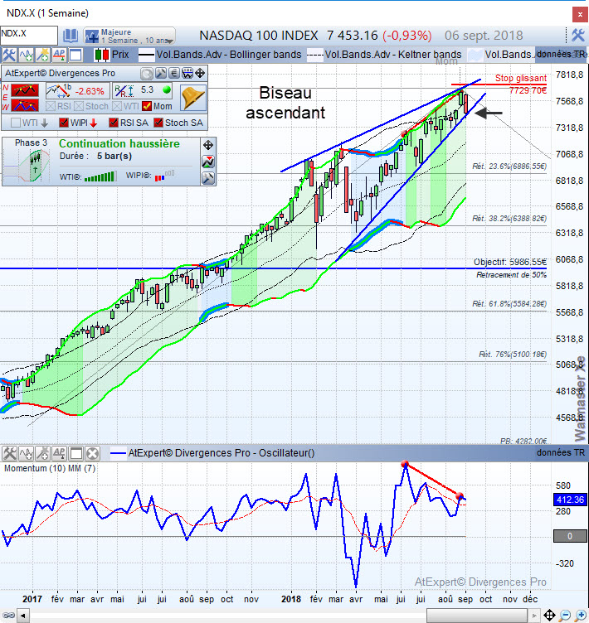Close the NDX.X chart window
The width and height of the screenshot is (589, 623).
pyautogui.click(x=580, y=15)
